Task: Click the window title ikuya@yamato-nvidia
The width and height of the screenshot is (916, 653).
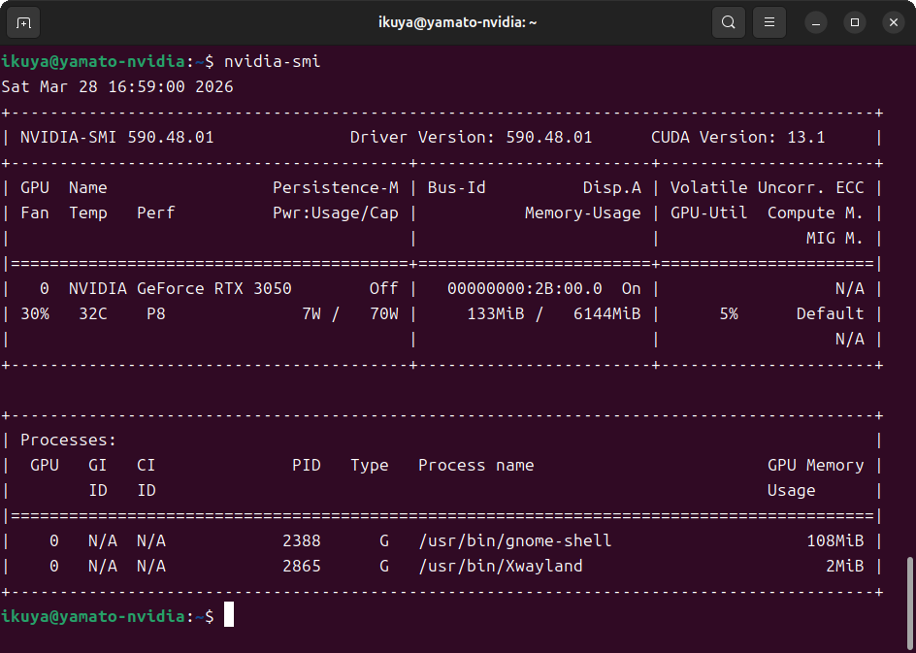Action: pos(457,21)
